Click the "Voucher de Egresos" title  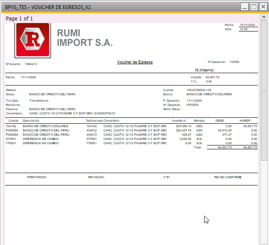click(x=135, y=62)
